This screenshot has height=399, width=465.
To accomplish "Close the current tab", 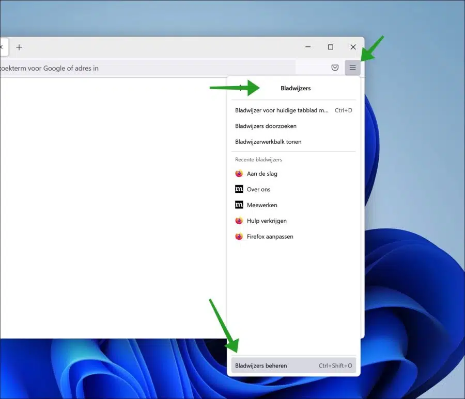I will 1,47.
